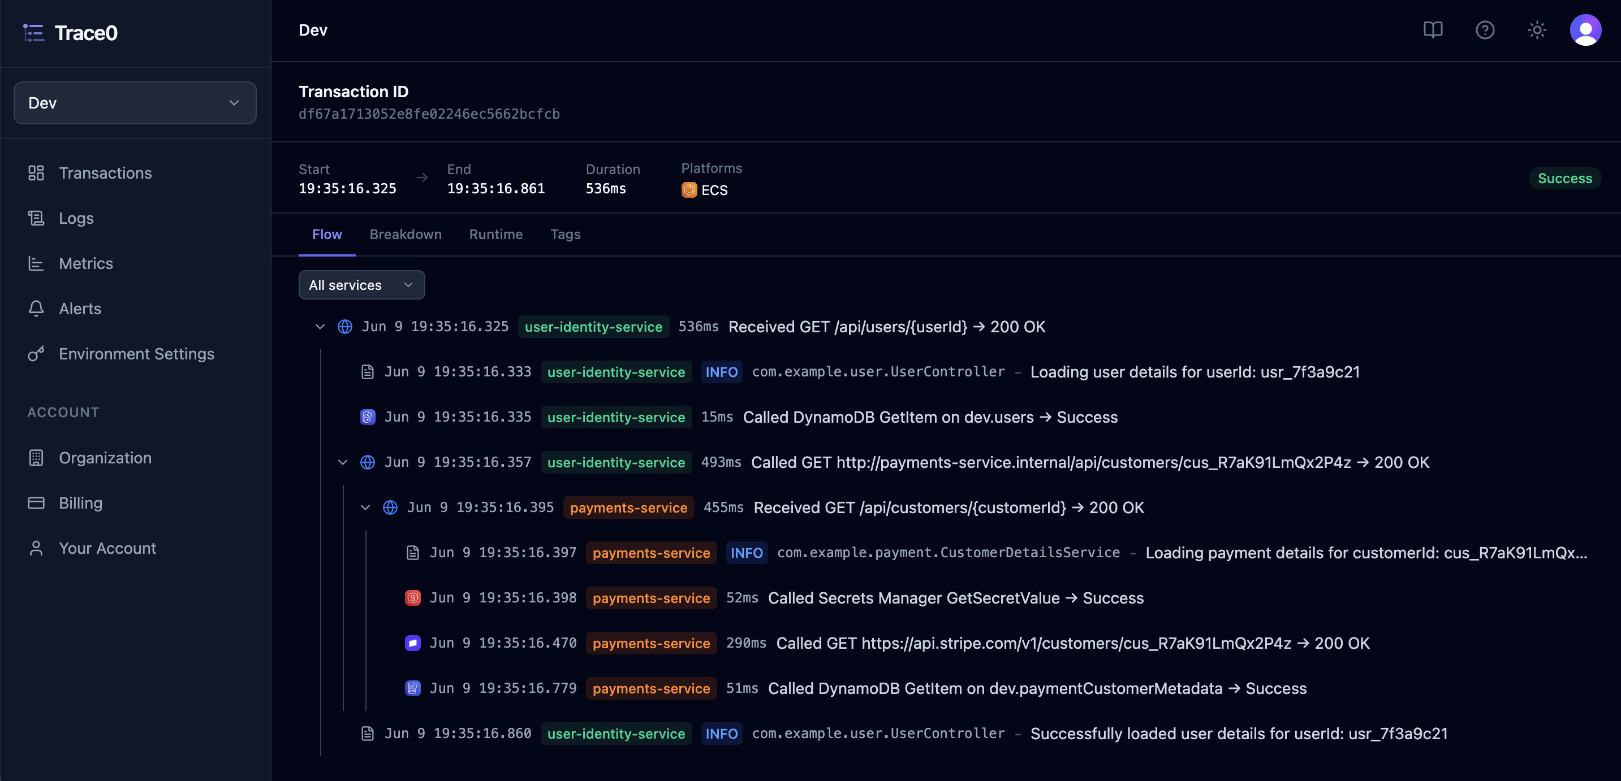
Task: Click the 290ms duration on Stripe row
Action: click(747, 643)
